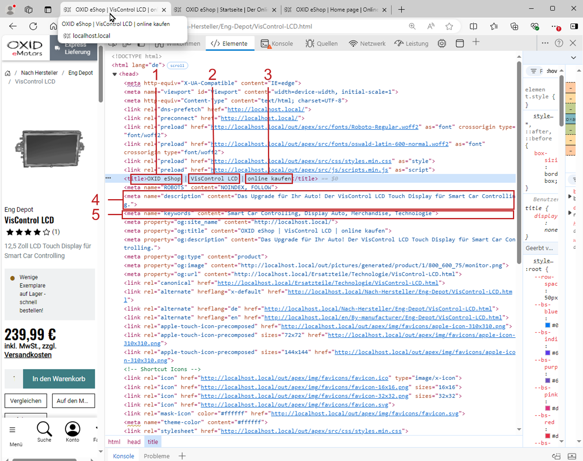Screen dimensions: 583x461
Task: Open the profile avatar in the title bar
Action: point(11,9)
